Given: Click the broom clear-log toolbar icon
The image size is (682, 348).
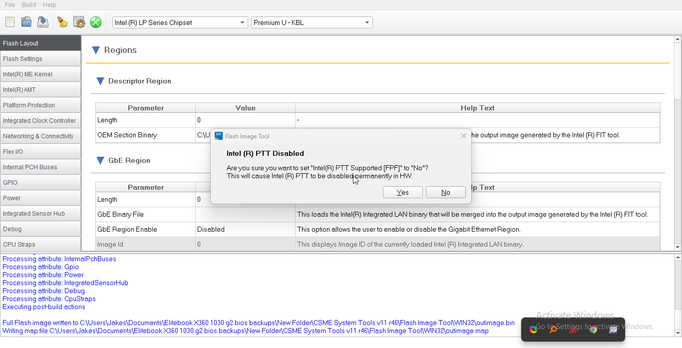Looking at the screenshot, I should (x=62, y=22).
